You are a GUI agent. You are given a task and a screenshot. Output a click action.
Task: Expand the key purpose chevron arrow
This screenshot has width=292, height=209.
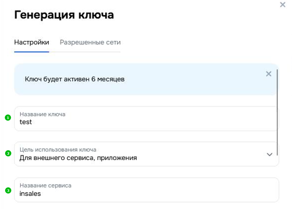pos(269,154)
